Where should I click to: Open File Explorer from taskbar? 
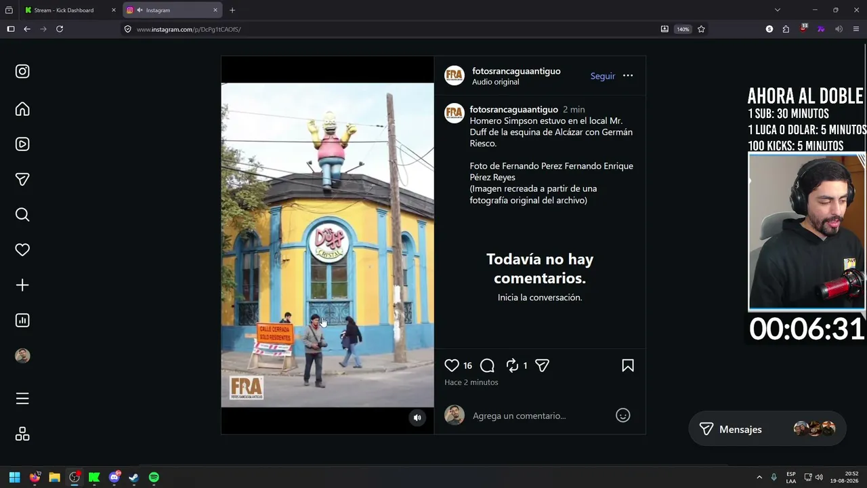tap(54, 477)
